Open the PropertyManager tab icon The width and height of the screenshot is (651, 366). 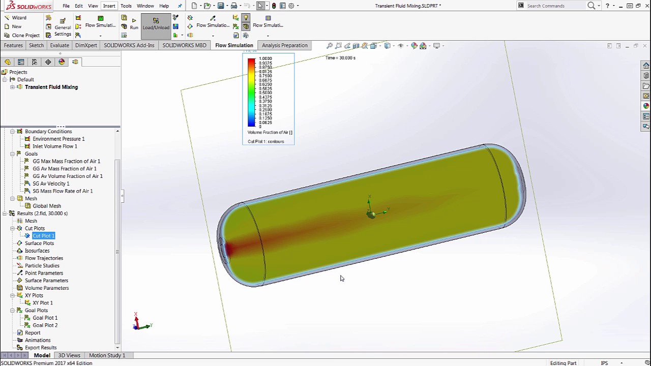[x=21, y=62]
